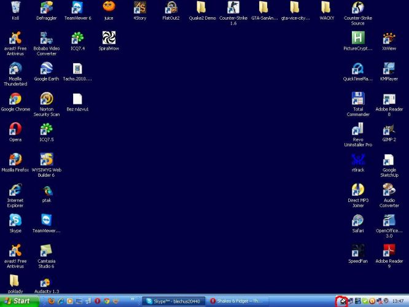Select the Tacho.2010.... video file
Image resolution: width=409 pixels, height=307 pixels.
pos(77,71)
